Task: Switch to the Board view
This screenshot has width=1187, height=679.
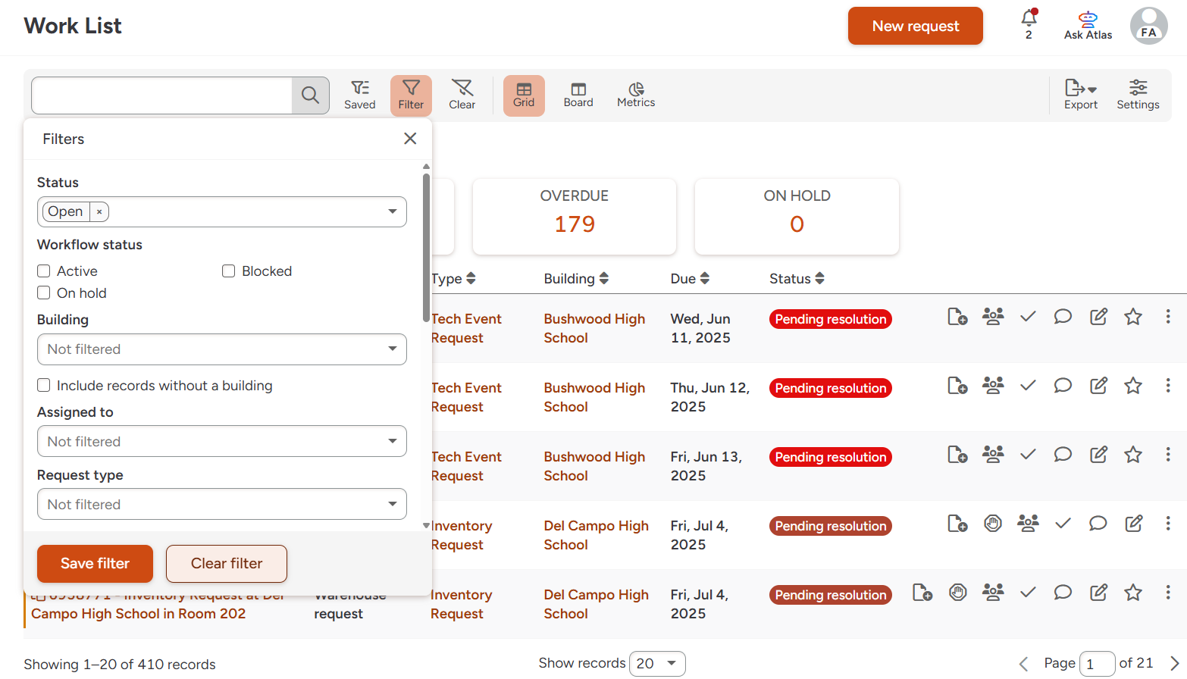Action: (x=578, y=95)
